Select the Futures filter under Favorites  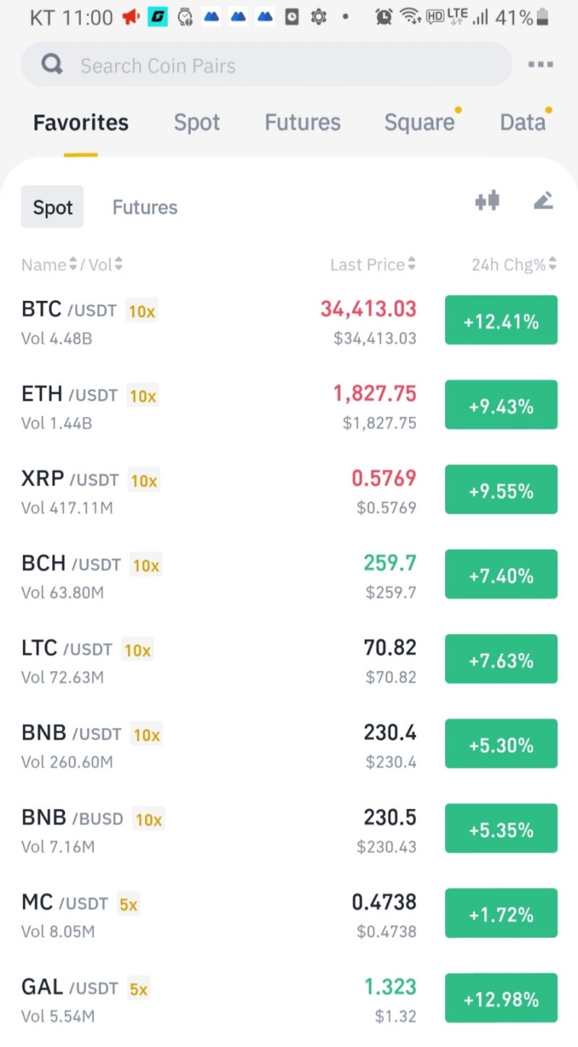pos(144,208)
